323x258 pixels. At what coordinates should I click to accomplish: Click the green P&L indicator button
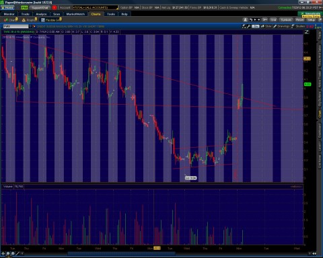pos(24,7)
